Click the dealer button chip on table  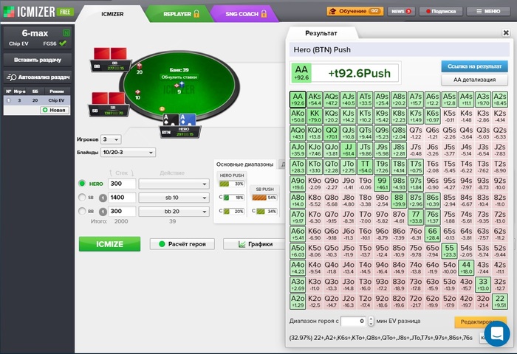[x=162, y=109]
